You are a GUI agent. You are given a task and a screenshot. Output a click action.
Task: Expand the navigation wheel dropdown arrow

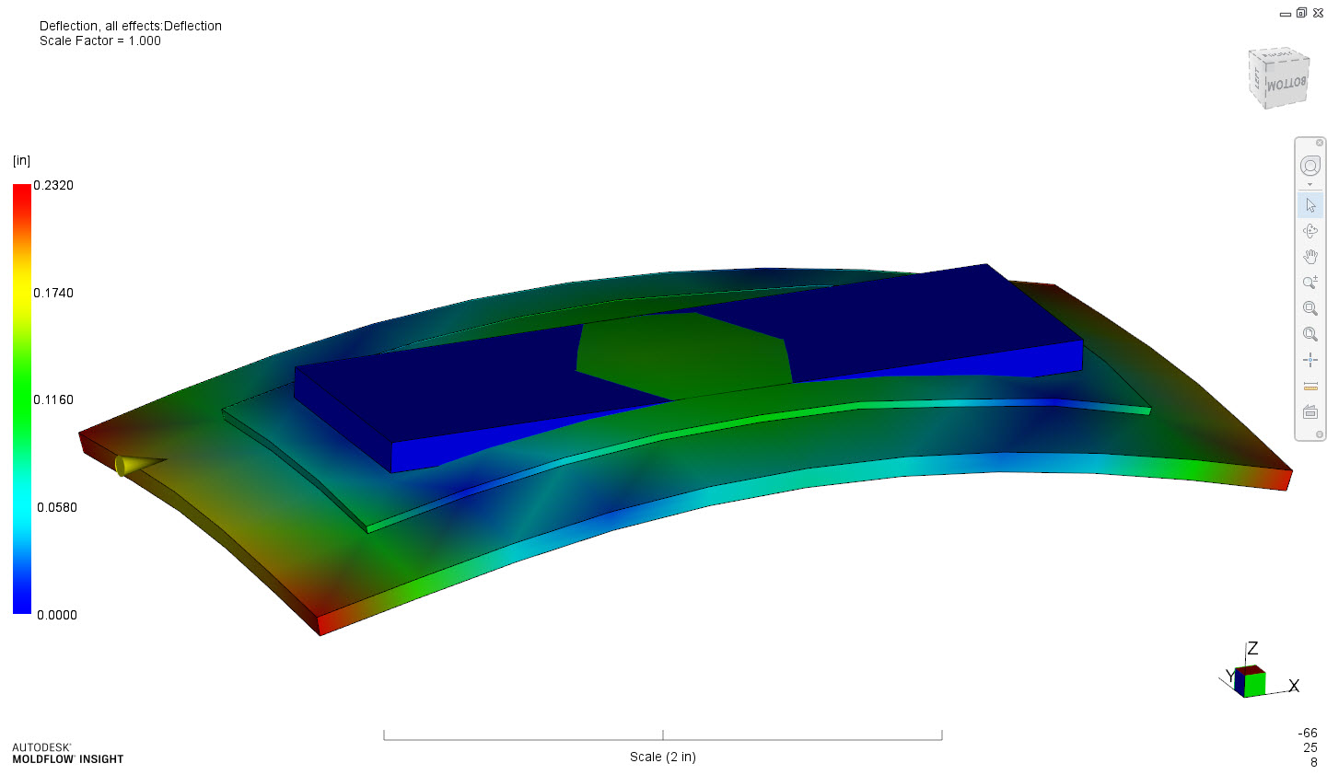coord(1310,184)
